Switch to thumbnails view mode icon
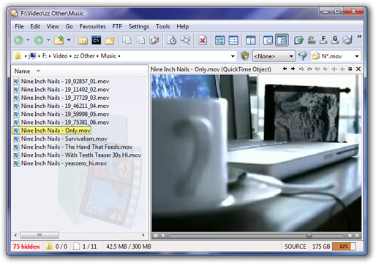The image size is (376, 264). tap(219, 40)
